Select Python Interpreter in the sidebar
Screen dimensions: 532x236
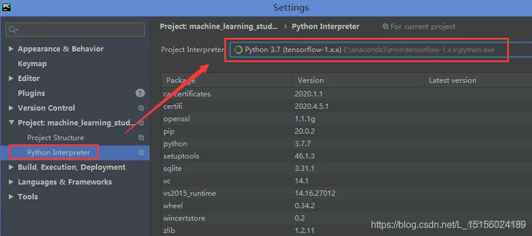[59, 153]
